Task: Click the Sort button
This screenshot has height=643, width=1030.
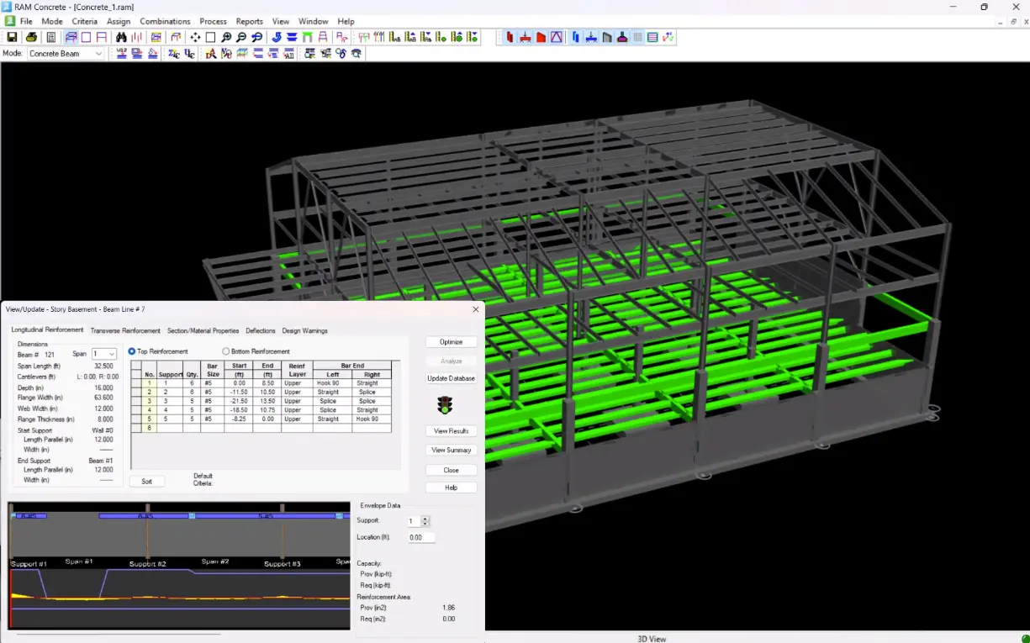Action: click(147, 482)
